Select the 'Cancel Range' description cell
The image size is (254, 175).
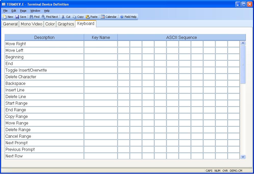pyautogui.click(x=44, y=136)
